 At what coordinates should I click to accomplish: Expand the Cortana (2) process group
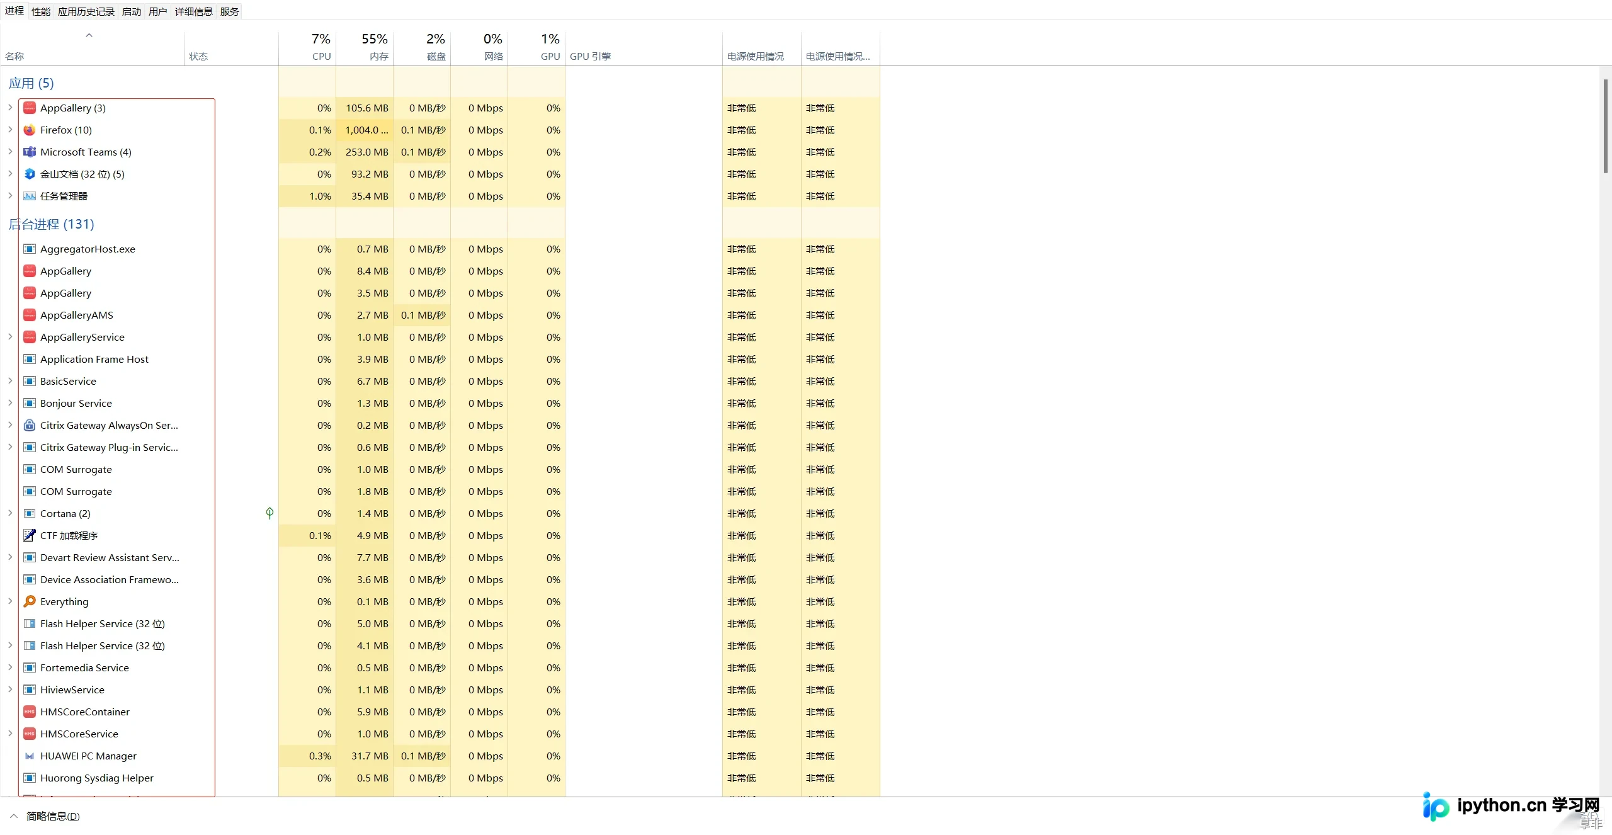coord(10,513)
